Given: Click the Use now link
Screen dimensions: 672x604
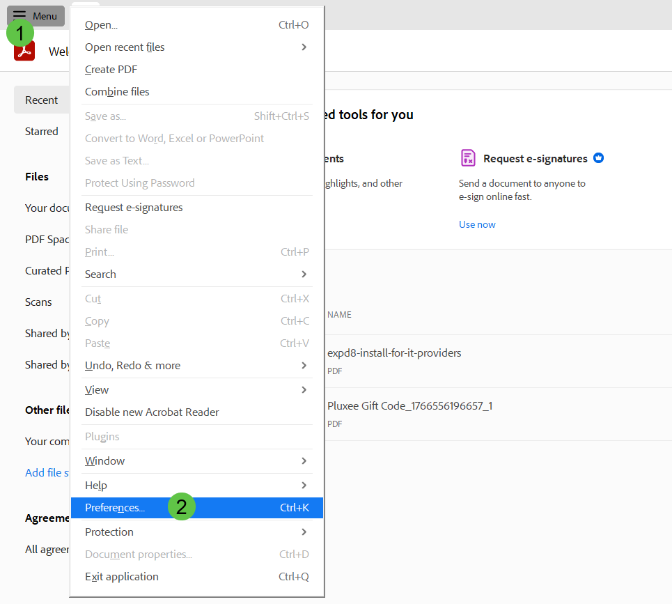Looking at the screenshot, I should [x=477, y=224].
